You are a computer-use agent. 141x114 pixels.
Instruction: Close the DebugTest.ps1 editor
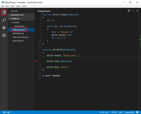click(137, 11)
